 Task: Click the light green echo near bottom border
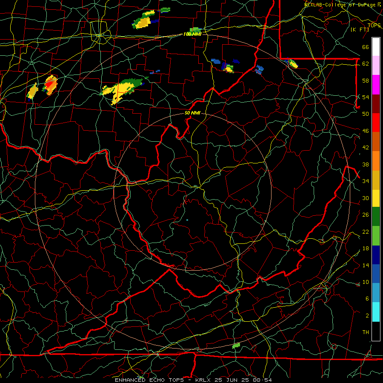click(x=236, y=346)
